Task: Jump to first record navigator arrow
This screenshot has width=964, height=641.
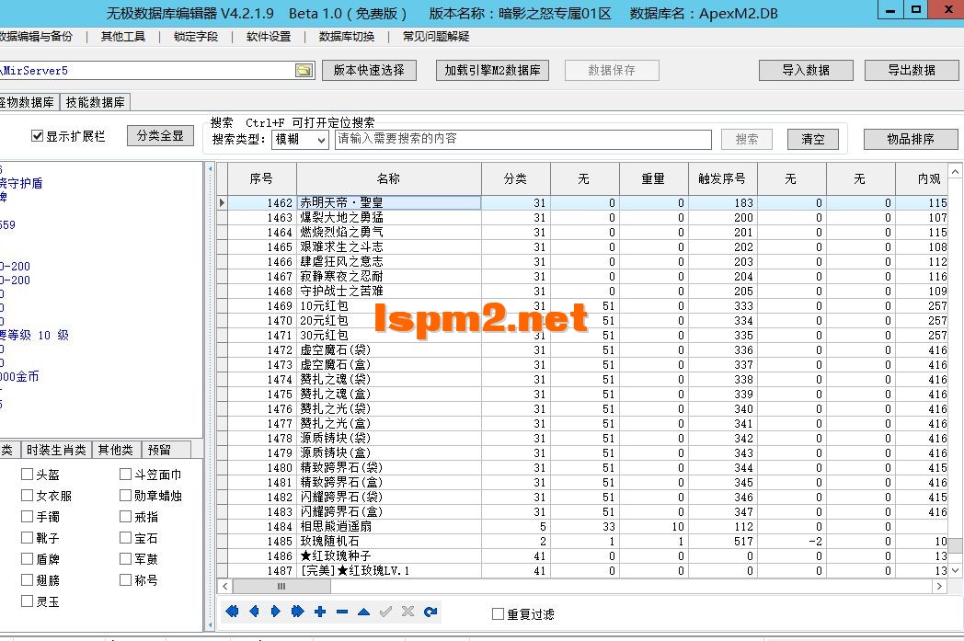Action: 233,611
